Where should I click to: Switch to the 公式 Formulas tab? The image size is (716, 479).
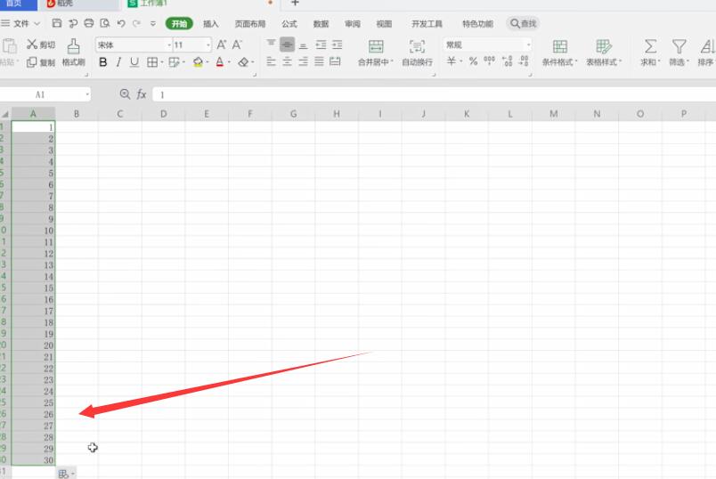click(289, 24)
